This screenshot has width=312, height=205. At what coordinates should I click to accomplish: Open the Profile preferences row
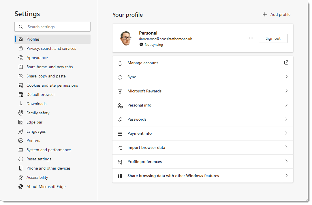point(203,162)
